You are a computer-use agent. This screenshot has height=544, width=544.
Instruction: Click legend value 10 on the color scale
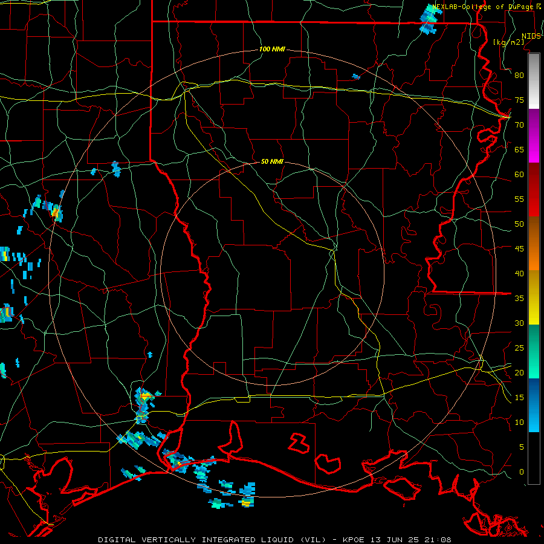pos(519,423)
